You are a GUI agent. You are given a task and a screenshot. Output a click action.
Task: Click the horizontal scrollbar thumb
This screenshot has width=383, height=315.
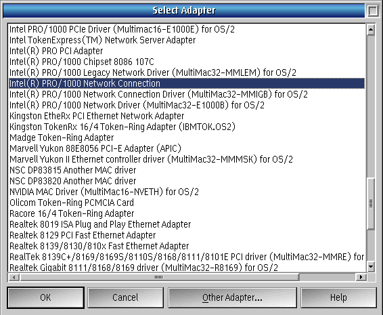[159, 277]
